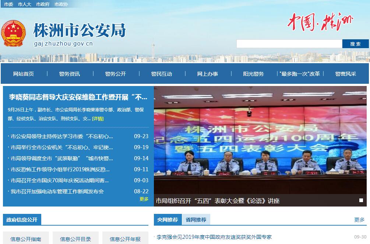This screenshot has width=370, height=244.
Task: Open the [详情] details link
Action: tap(98, 119)
